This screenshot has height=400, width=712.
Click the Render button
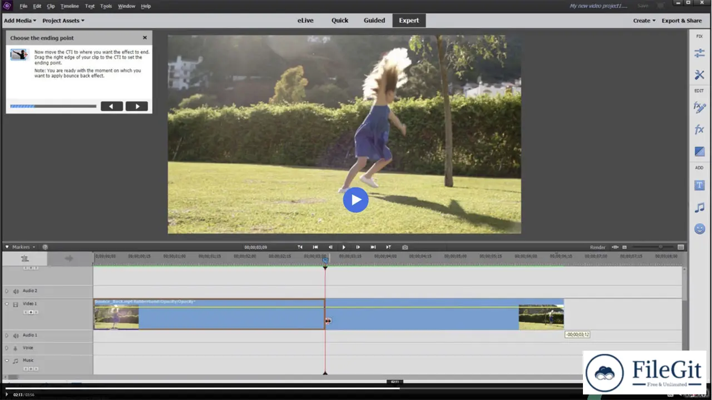pos(597,247)
